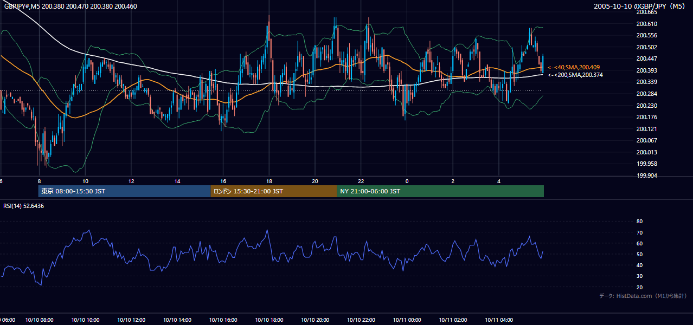Screen dimensions: 693x325
Task: Click the RSI(14) 52.6436 indicator label
Action: [24, 206]
